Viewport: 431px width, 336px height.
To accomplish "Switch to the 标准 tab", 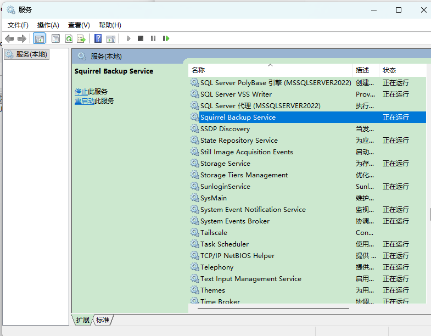I will [103, 320].
